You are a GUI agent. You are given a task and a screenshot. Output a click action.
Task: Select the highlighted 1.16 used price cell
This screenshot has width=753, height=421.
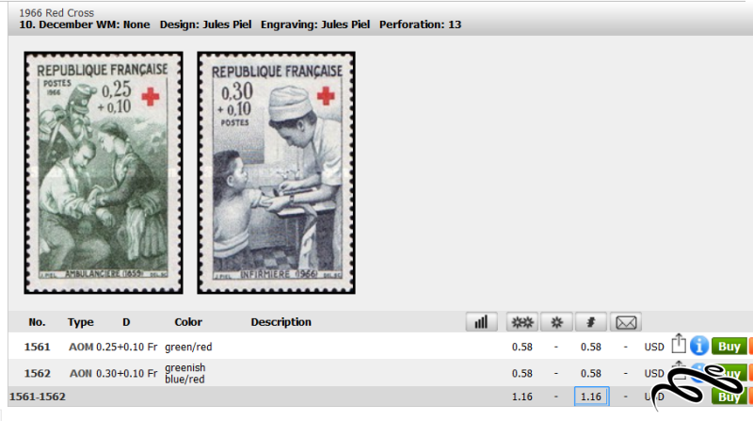(x=591, y=397)
